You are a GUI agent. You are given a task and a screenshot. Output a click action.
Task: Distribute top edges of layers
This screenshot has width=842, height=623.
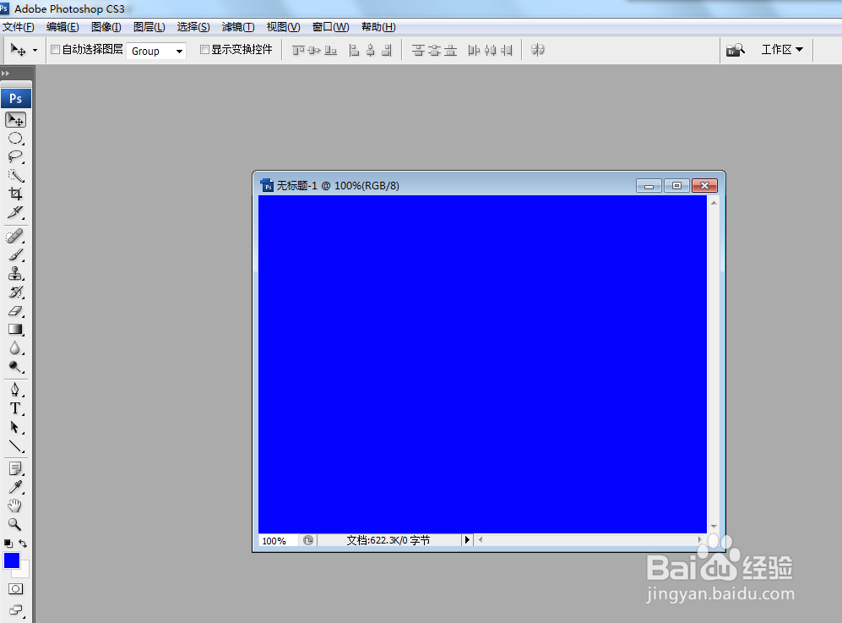418,50
